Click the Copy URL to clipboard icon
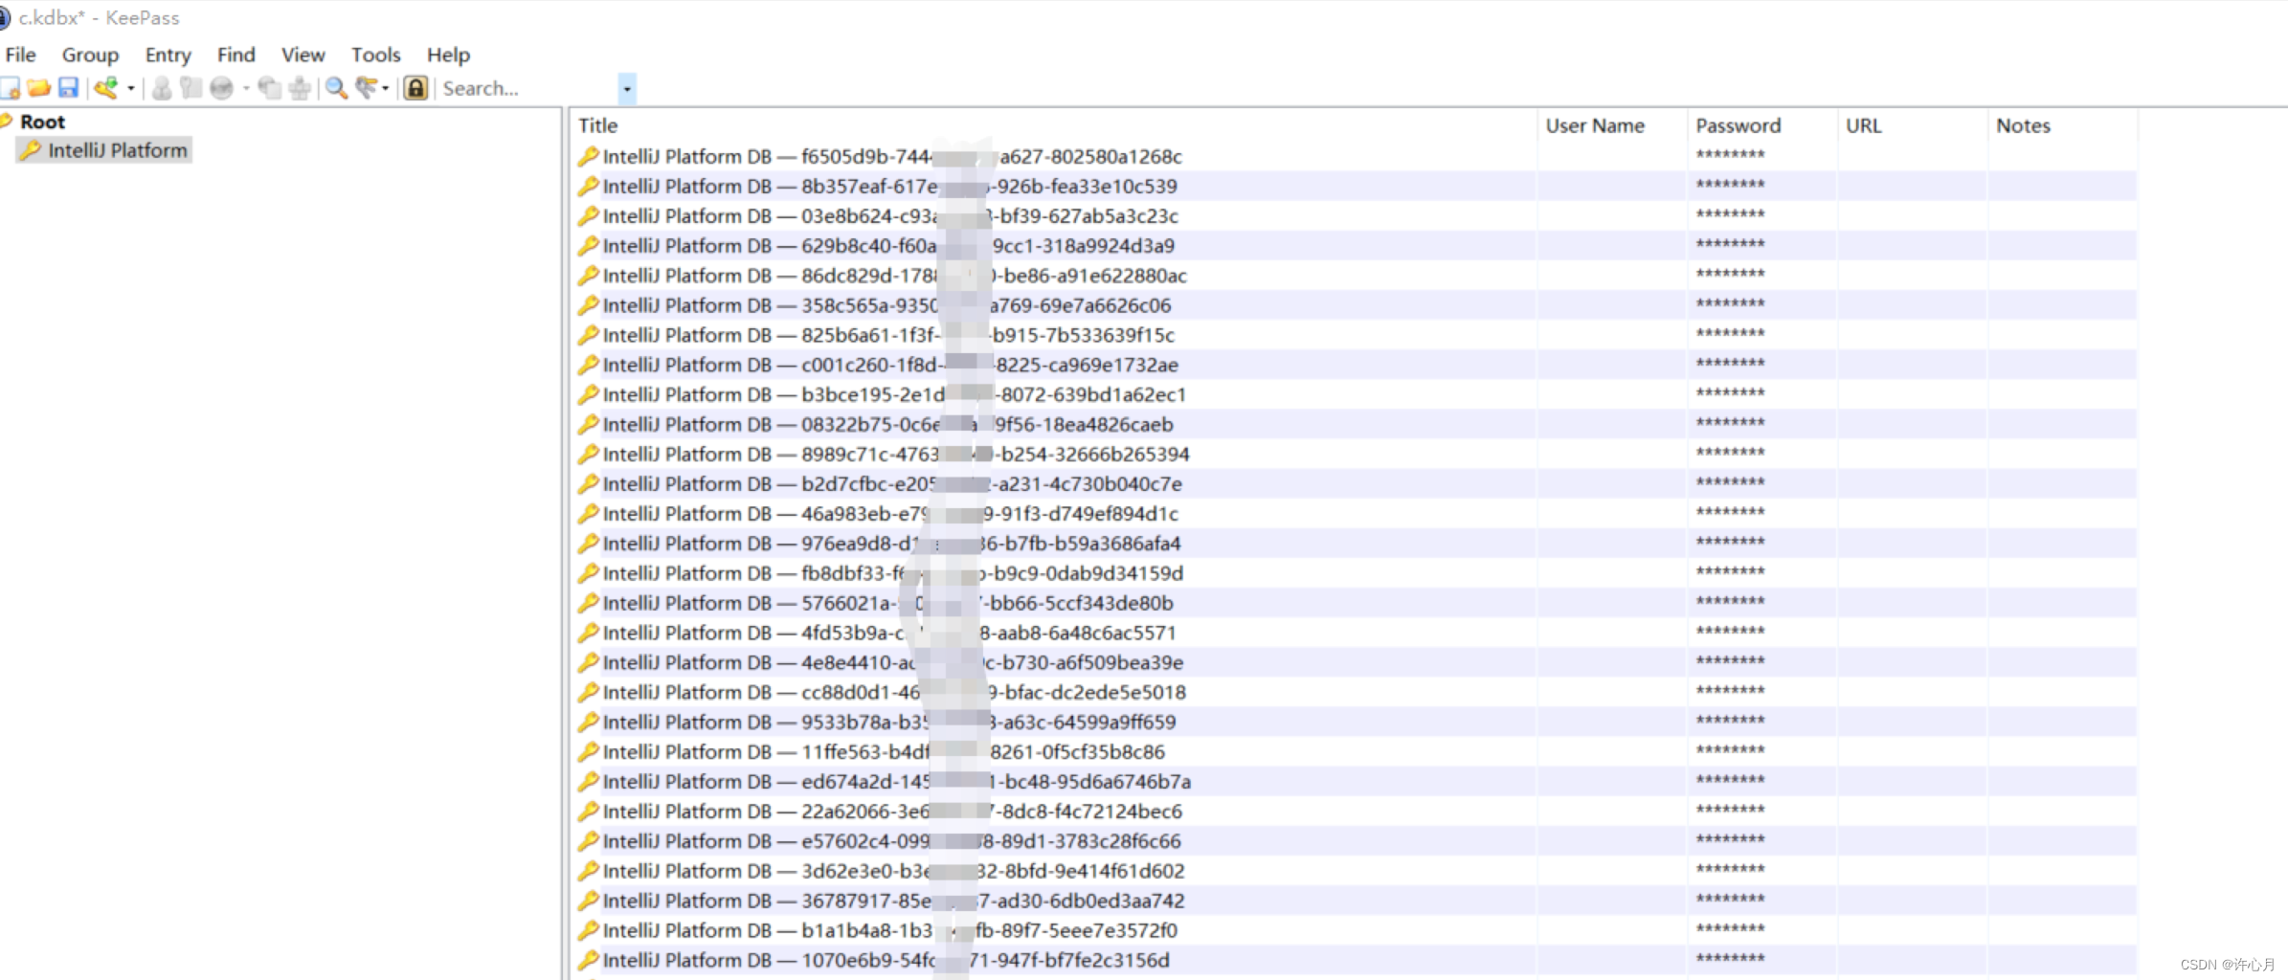This screenshot has height=980, width=2288. (270, 88)
